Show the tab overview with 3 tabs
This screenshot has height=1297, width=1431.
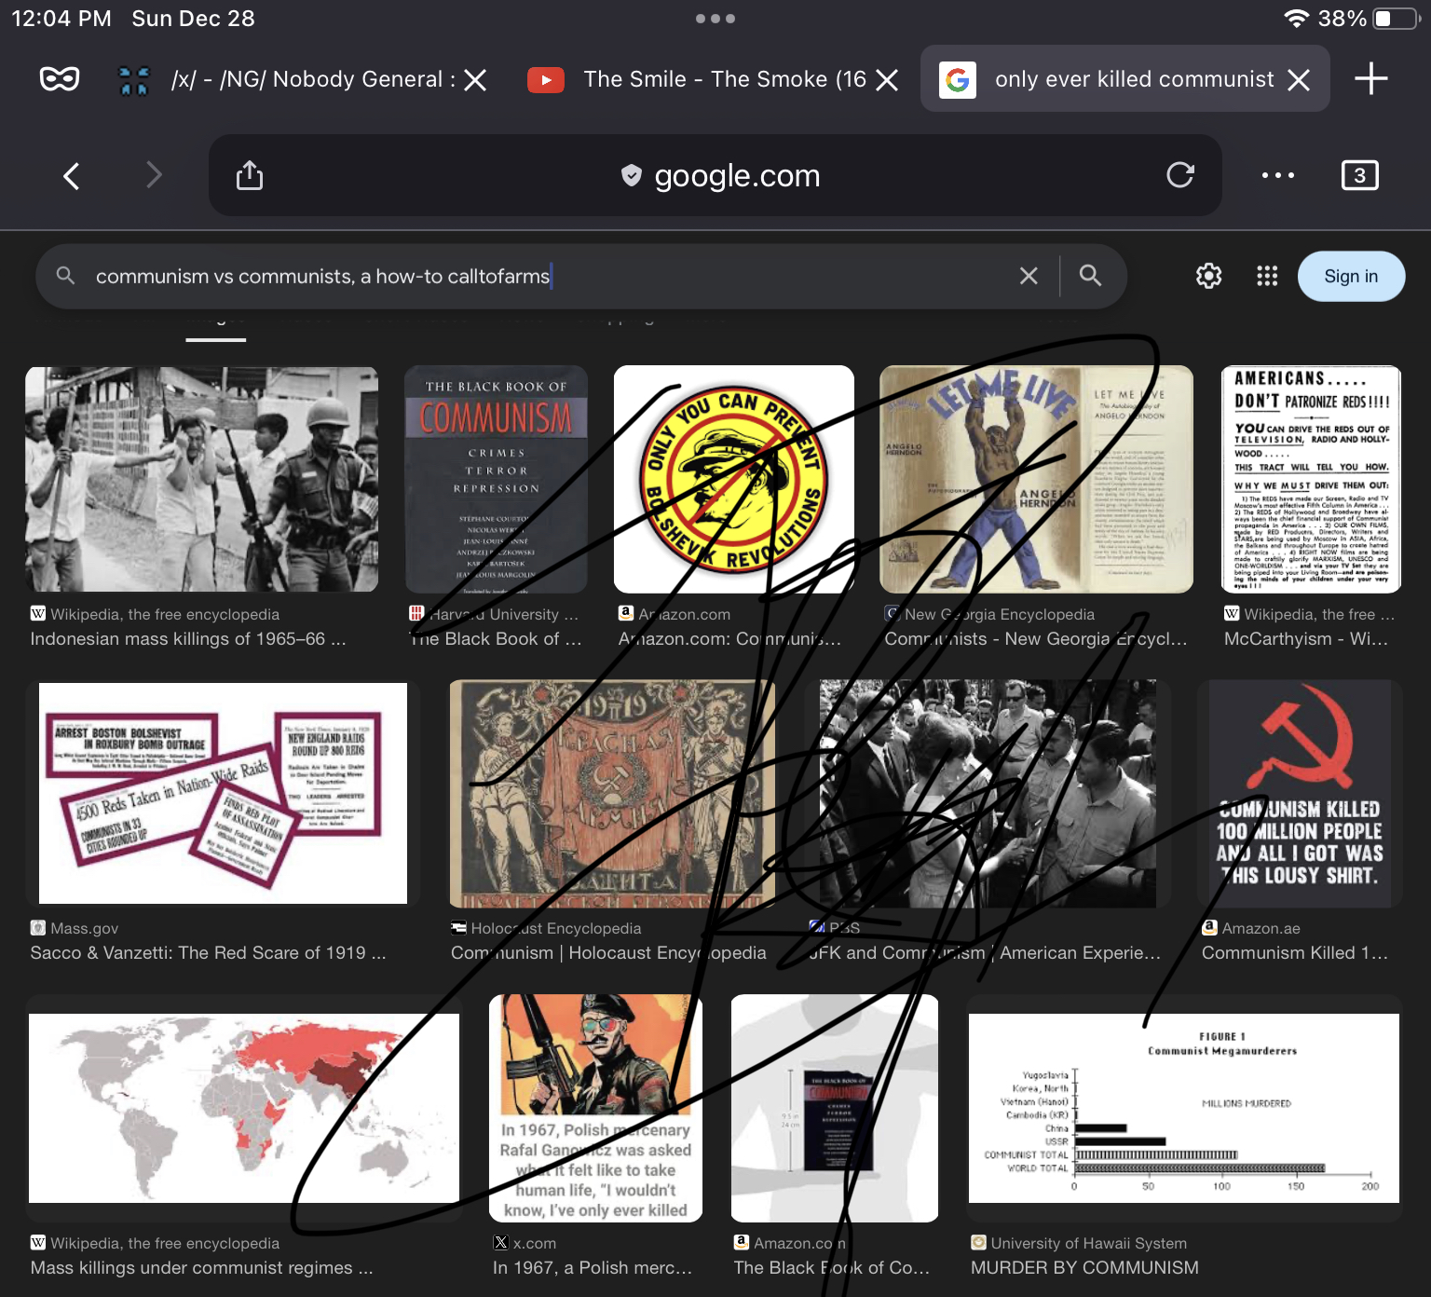[x=1359, y=175]
